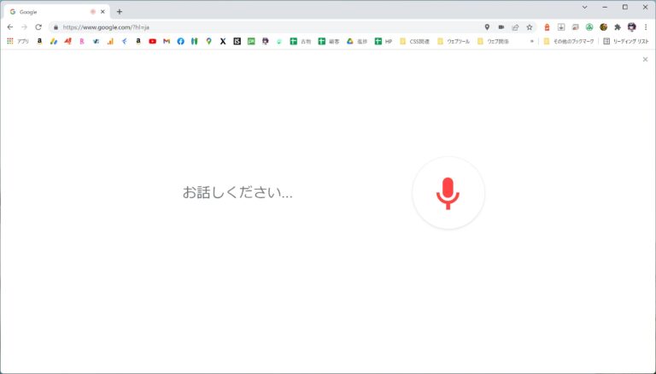
Task: Open the YouTube bookmark
Action: (152, 41)
